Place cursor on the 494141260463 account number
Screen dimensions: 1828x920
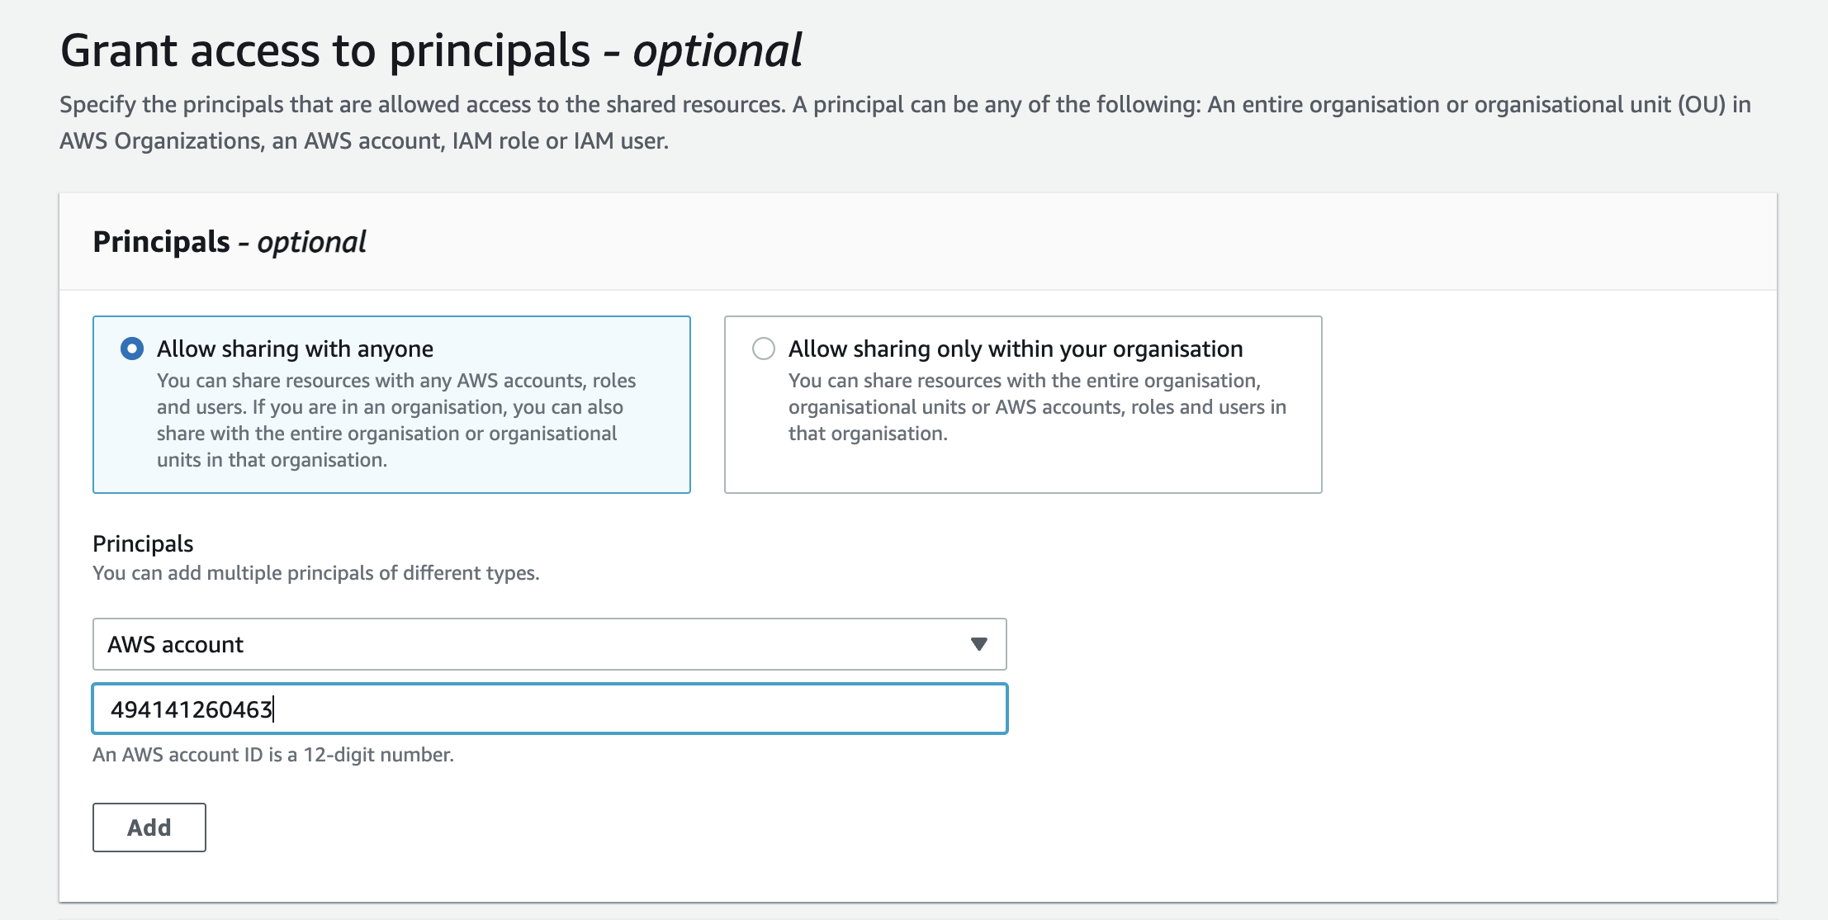[192, 710]
